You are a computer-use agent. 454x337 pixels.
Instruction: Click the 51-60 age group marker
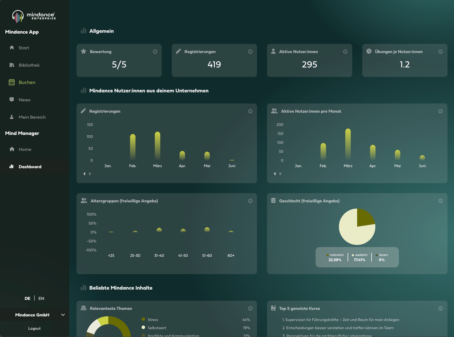(207, 230)
